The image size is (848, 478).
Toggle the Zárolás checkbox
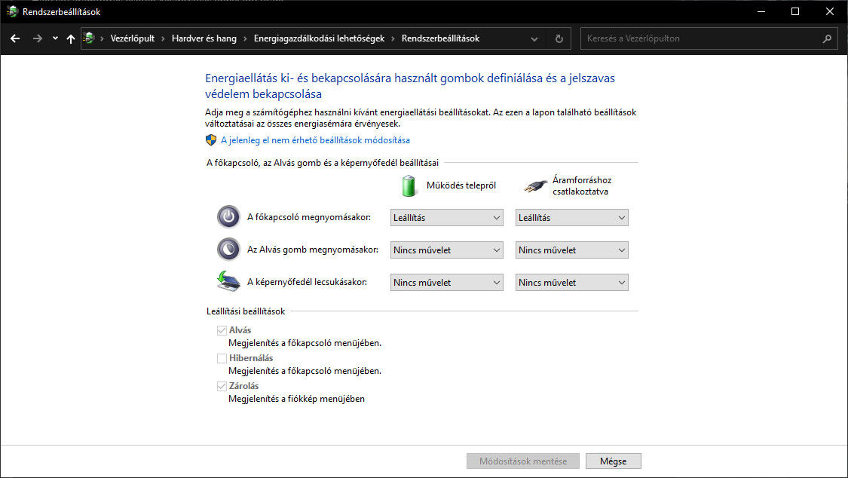(x=222, y=386)
